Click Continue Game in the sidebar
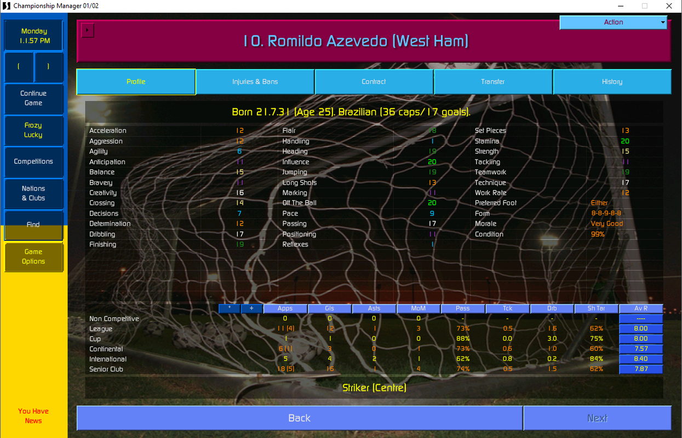This screenshot has width=682, height=438. click(33, 98)
